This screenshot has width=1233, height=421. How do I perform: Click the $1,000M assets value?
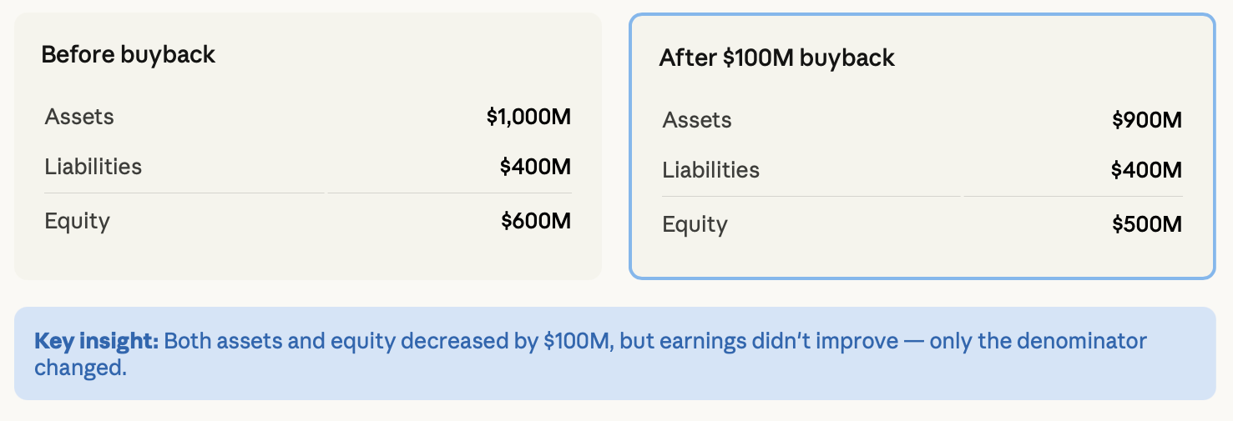tap(528, 117)
